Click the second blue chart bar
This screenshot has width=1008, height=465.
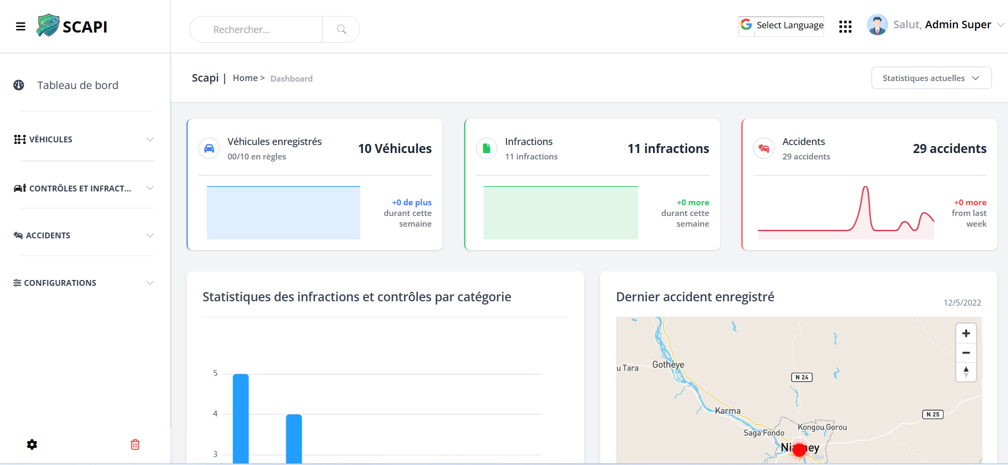294,439
